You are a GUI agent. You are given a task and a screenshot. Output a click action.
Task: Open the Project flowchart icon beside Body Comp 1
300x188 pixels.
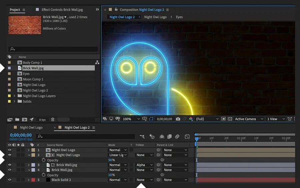point(97,62)
